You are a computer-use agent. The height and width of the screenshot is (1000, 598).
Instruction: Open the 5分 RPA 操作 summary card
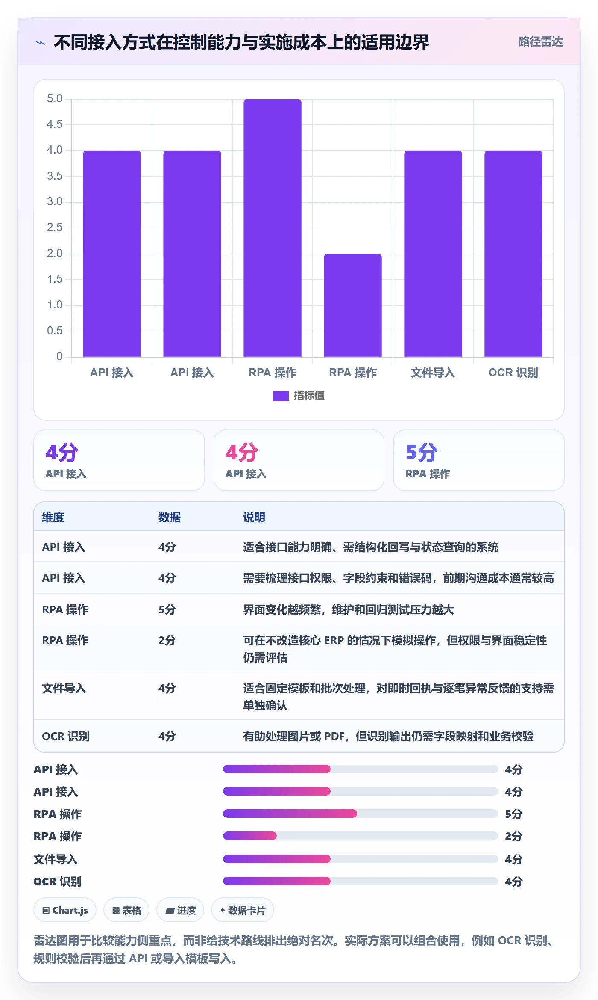[478, 460]
